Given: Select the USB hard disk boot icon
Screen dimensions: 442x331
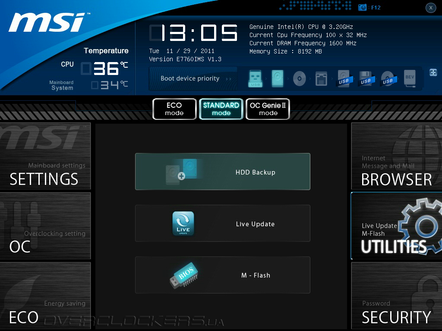Looking at the screenshot, I should coord(344,78).
